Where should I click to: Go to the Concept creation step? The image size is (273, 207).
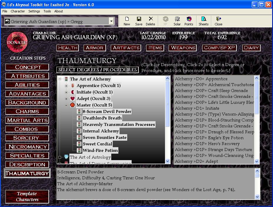[x=27, y=67]
